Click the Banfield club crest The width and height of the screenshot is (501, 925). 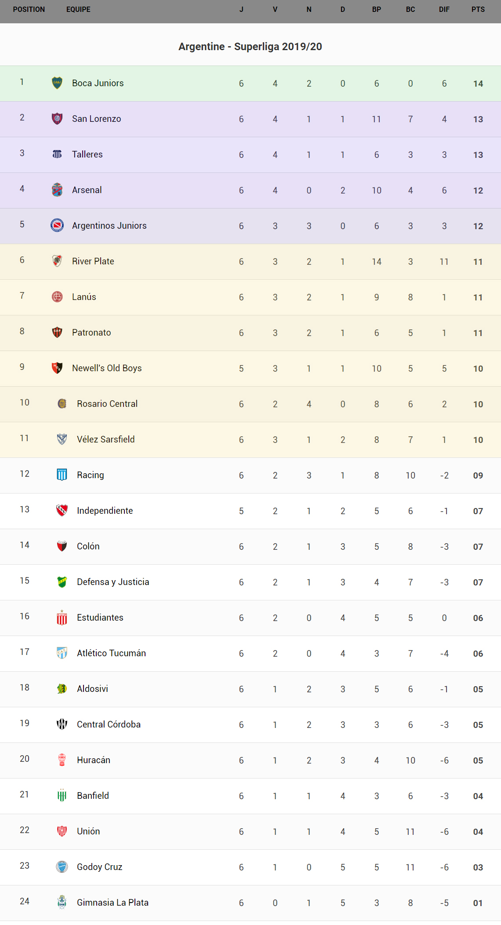tap(62, 796)
